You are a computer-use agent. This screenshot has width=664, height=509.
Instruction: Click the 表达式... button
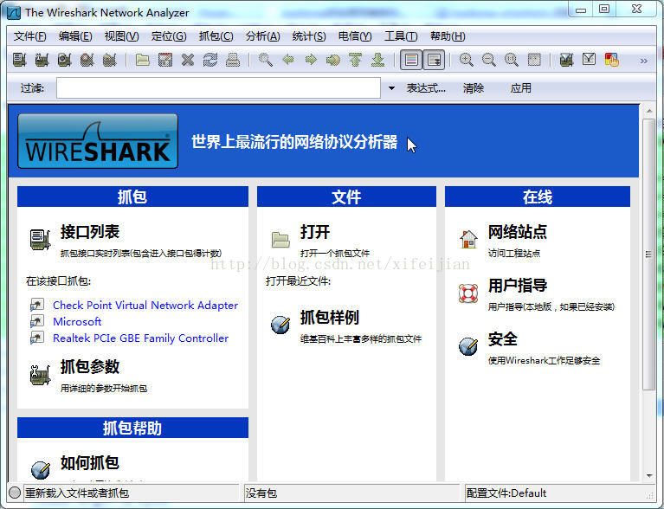(x=426, y=88)
